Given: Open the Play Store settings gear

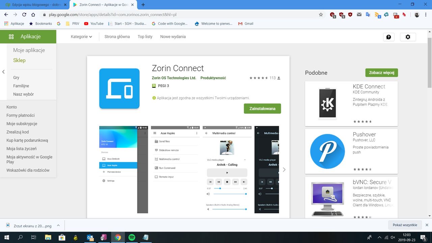Looking at the screenshot, I should point(408,37).
